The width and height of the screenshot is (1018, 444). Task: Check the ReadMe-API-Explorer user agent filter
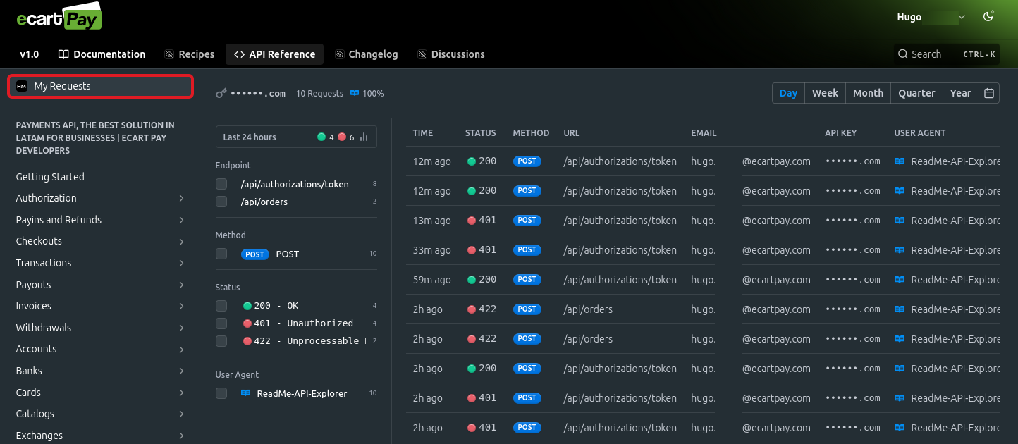(x=221, y=393)
